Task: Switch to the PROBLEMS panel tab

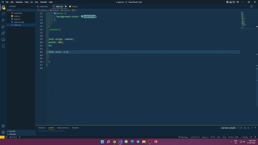Action: [42, 128]
